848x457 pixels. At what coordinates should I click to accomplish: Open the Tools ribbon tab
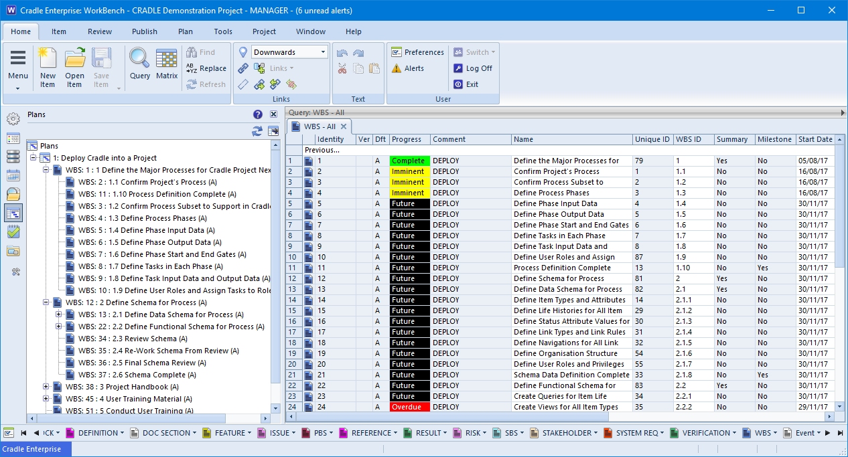223,31
